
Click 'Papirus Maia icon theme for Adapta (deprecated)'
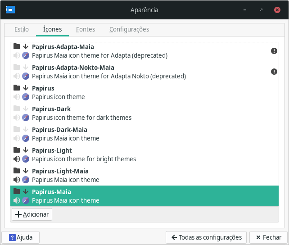point(100,55)
